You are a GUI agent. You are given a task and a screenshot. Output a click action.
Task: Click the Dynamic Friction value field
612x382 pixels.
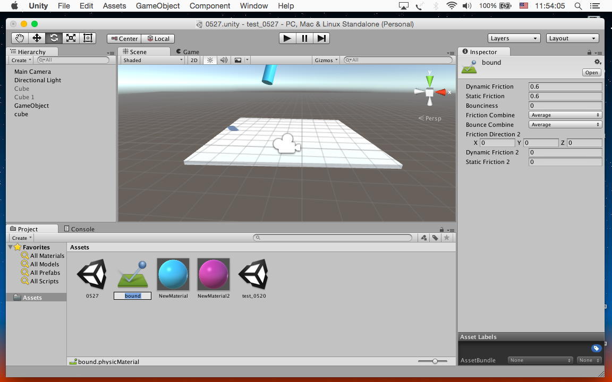(x=565, y=86)
